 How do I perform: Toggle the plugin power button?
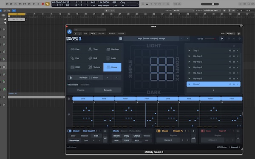[69, 32]
